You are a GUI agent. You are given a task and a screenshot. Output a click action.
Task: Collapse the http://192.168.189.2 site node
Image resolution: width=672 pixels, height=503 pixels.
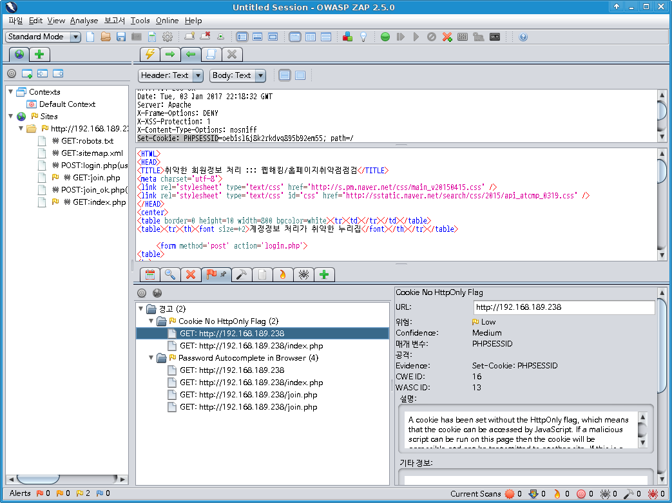(x=21, y=129)
